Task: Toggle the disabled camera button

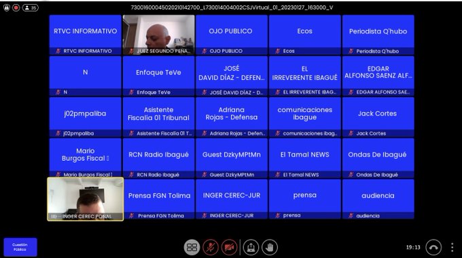Action: [229, 247]
